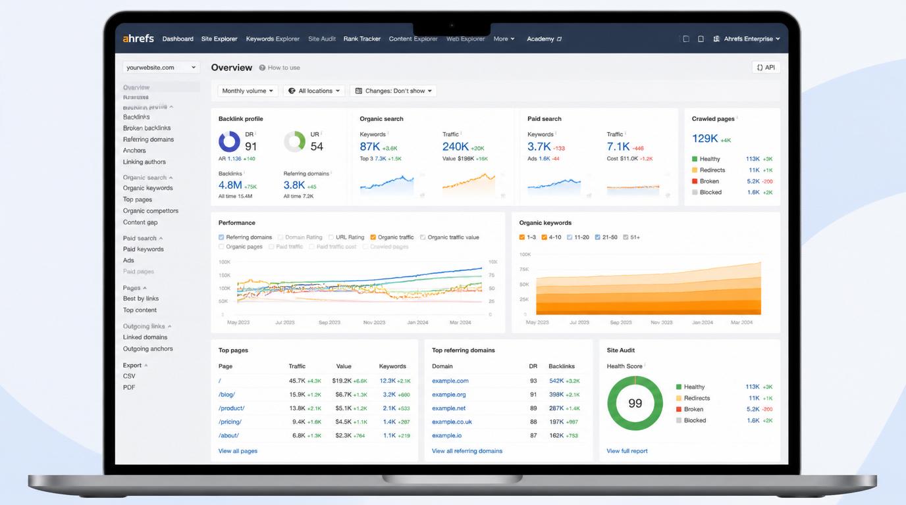Open Rank Tracker in the top navigation
The image size is (906, 505).
362,39
